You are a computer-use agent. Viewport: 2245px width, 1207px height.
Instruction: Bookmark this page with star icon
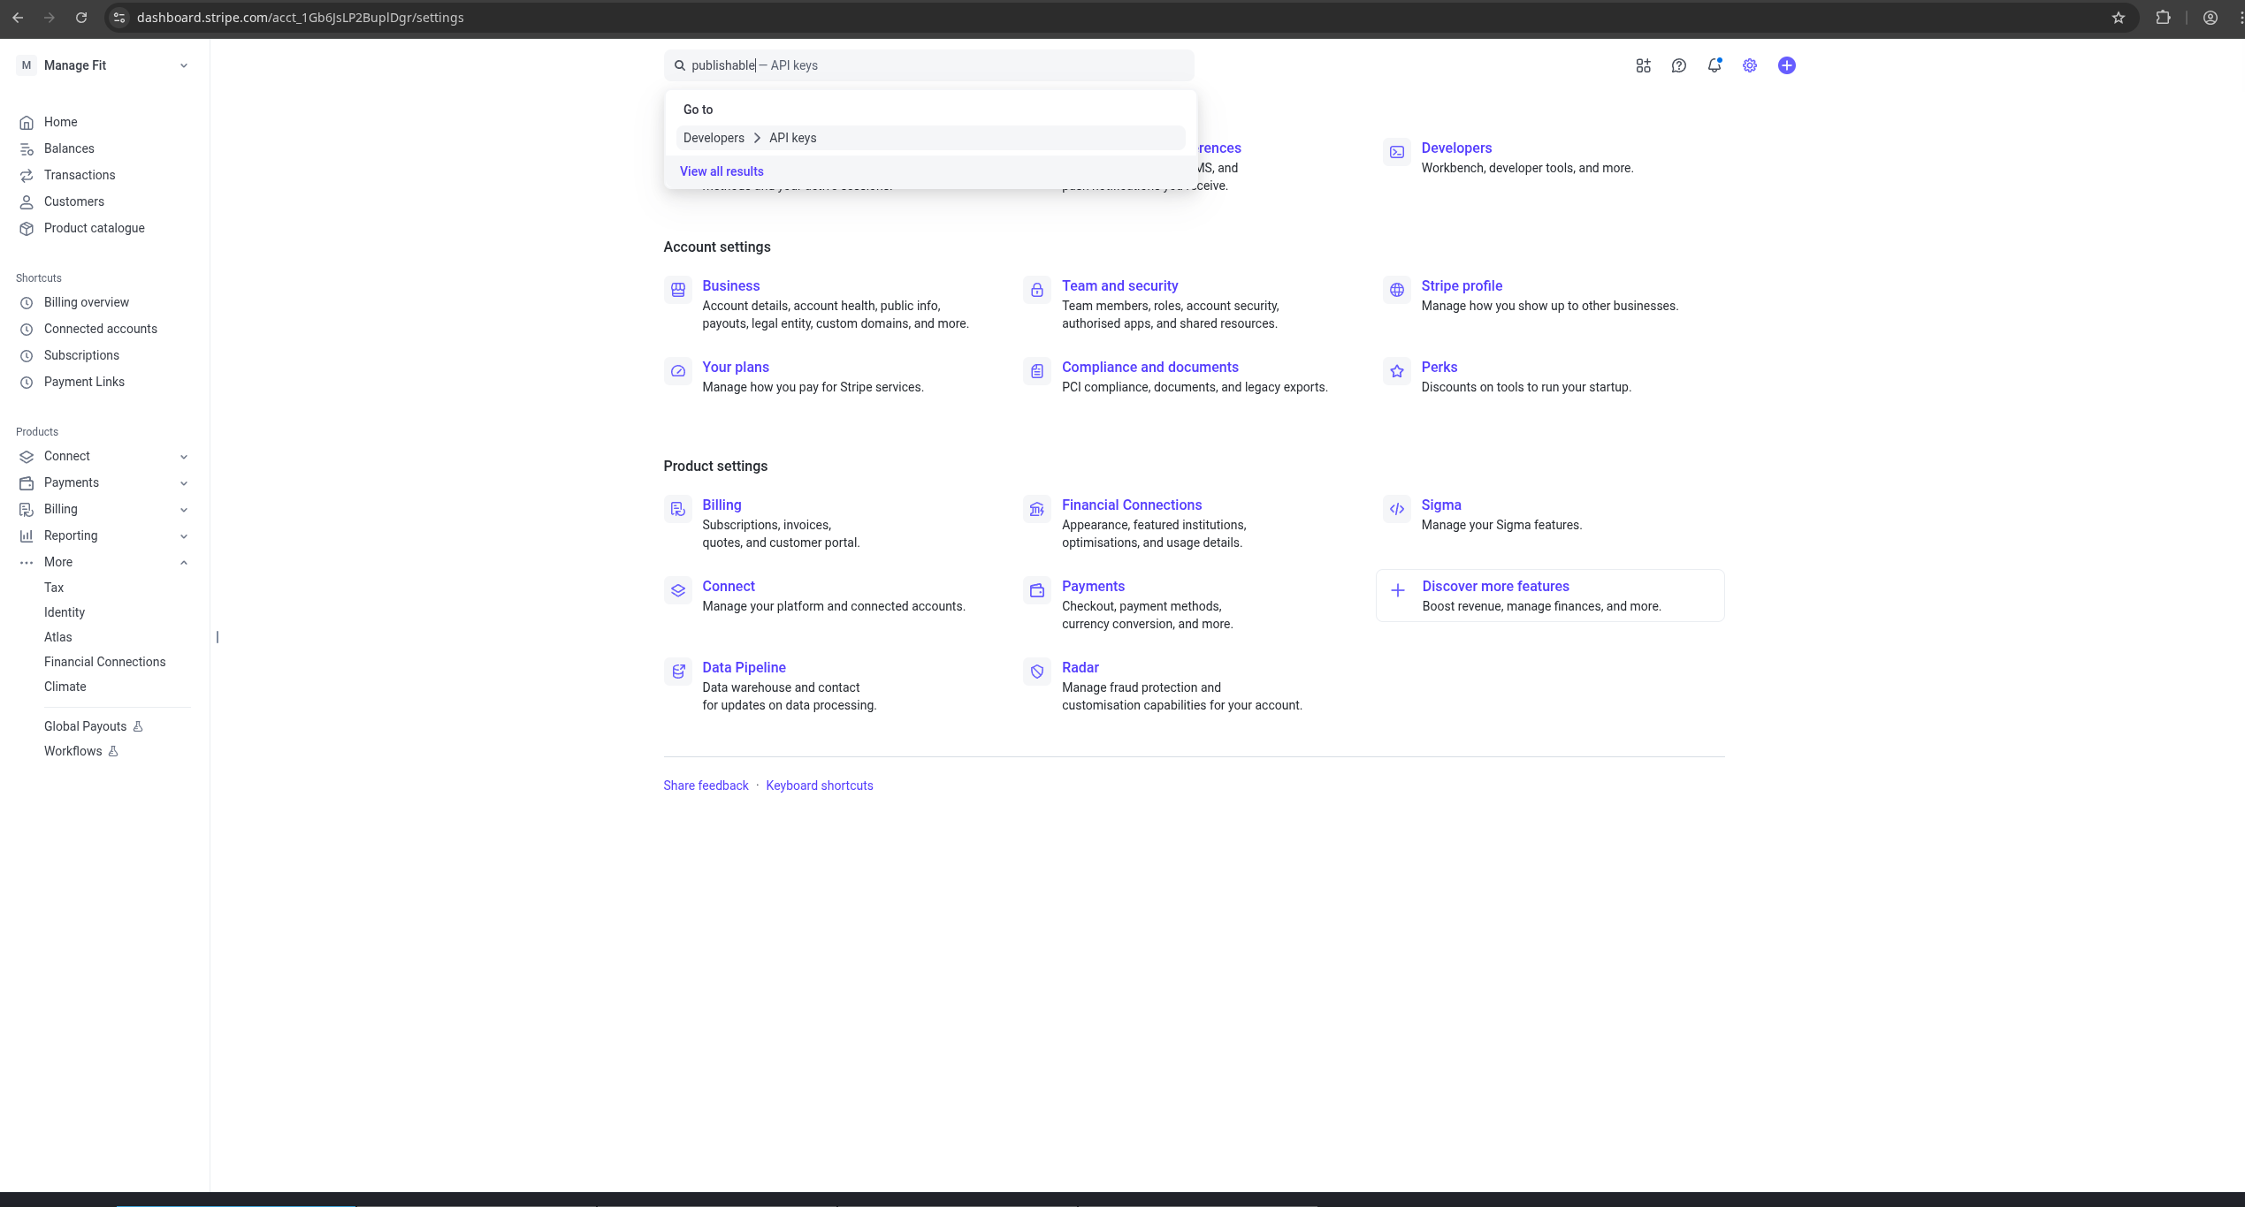2118,18
